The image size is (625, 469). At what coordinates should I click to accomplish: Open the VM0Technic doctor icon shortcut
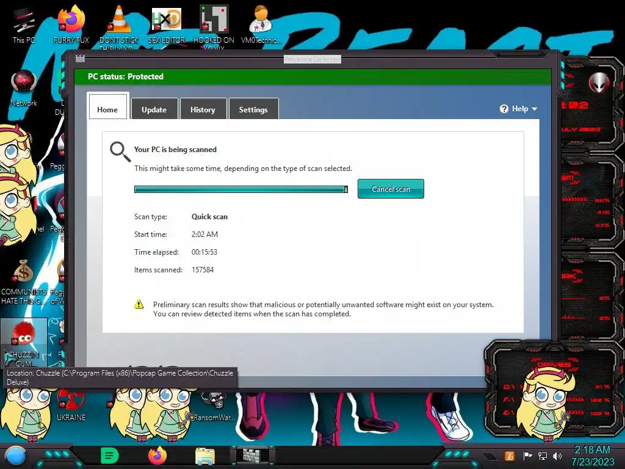pos(261,24)
